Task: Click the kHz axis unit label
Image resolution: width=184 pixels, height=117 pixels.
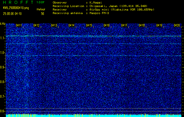Action: point(3,24)
